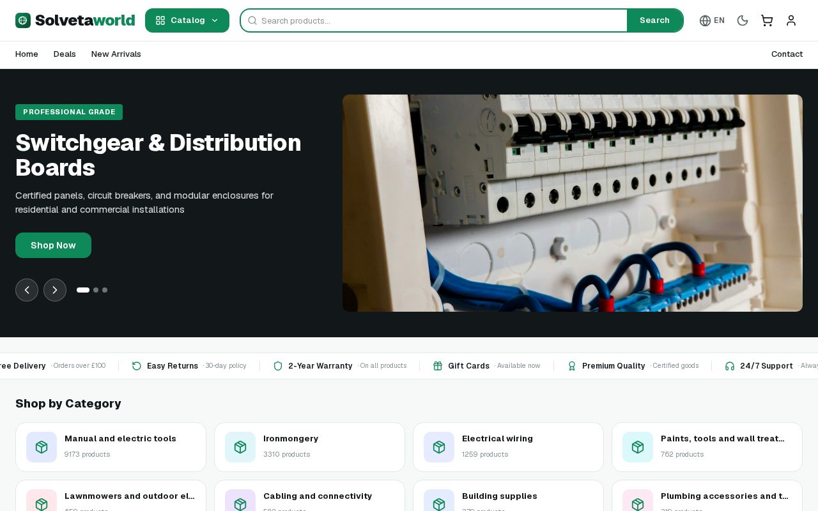The image size is (818, 511).
Task: Jump to the third carousel slide dot
Action: [105, 290]
